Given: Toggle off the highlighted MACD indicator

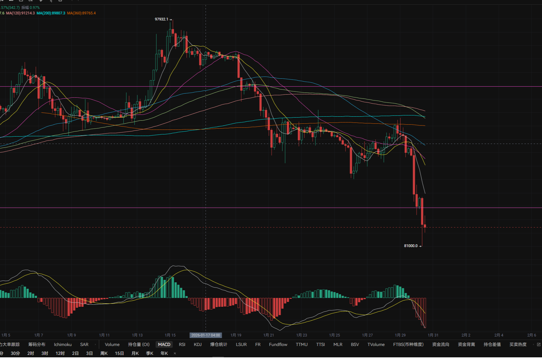Looking at the screenshot, I should (164, 344).
